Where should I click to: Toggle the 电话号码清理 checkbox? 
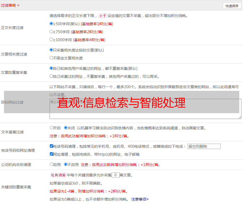click(52, 146)
